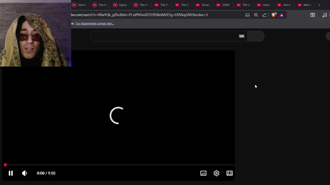Open Brave Rewards triangle icon
The image size is (330, 185).
point(282,15)
